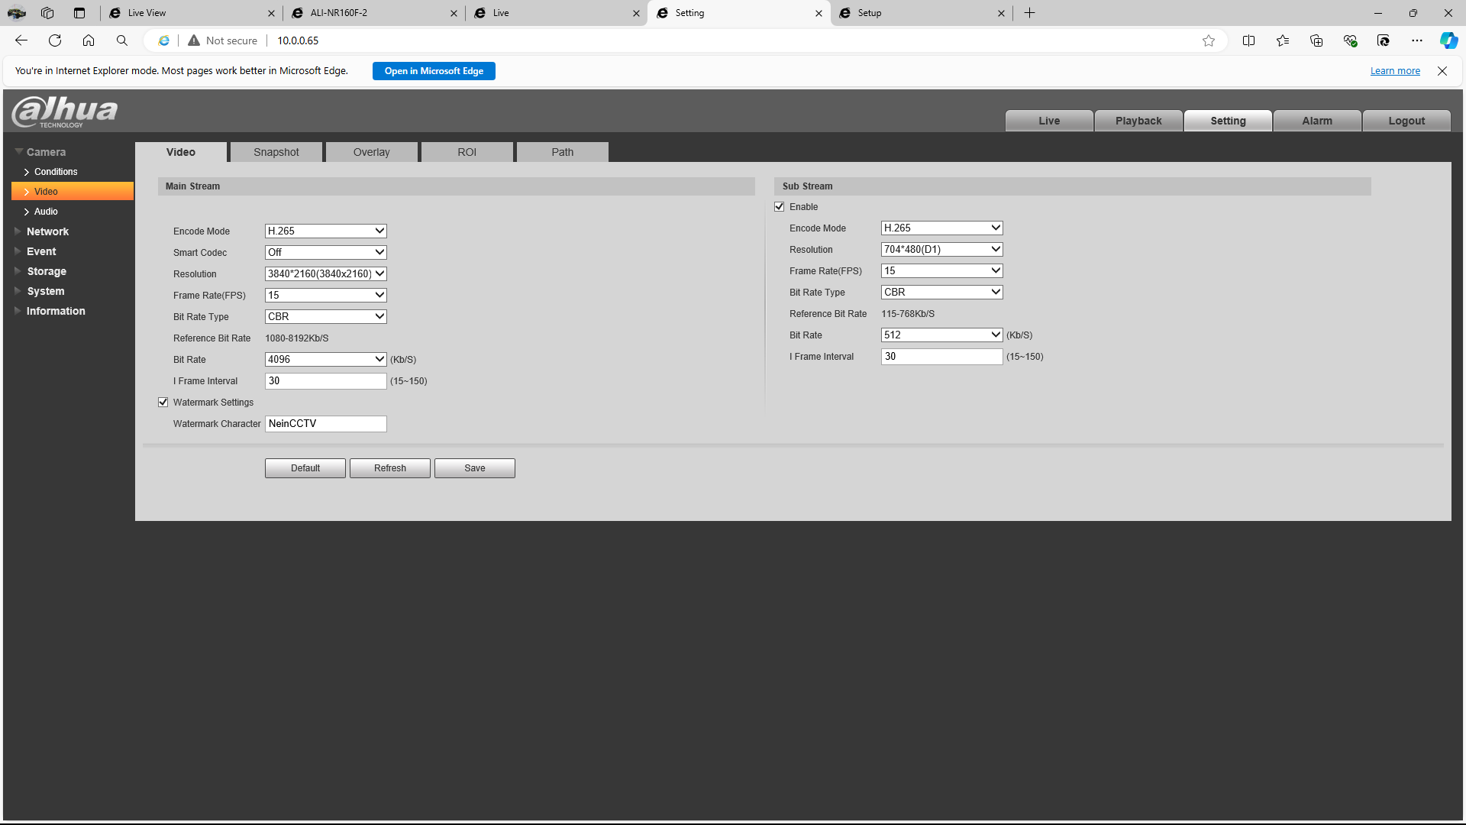
Task: Select Audio in Camera tree
Action: 46,212
